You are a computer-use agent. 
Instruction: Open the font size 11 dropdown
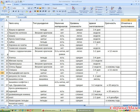coord(27,8)
